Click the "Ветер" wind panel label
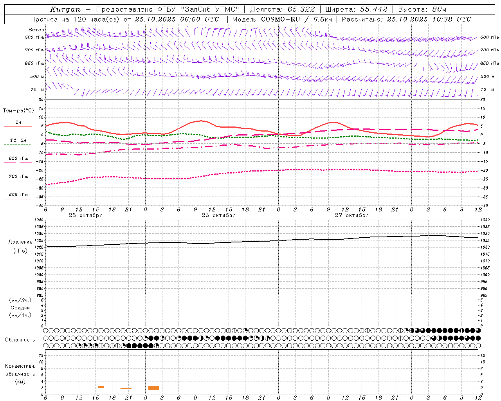Screen dimensions: 501x401 (x=36, y=30)
